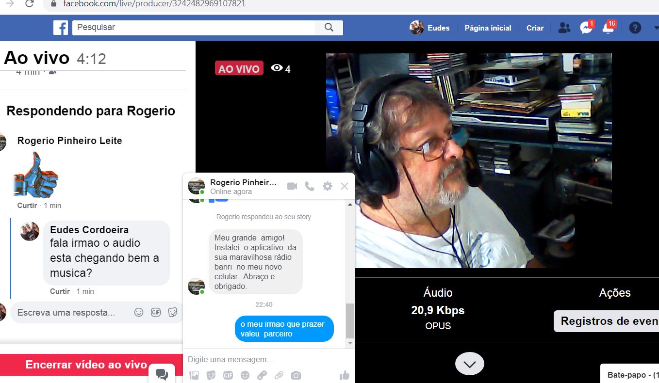Open the Criar menu item

click(x=535, y=28)
